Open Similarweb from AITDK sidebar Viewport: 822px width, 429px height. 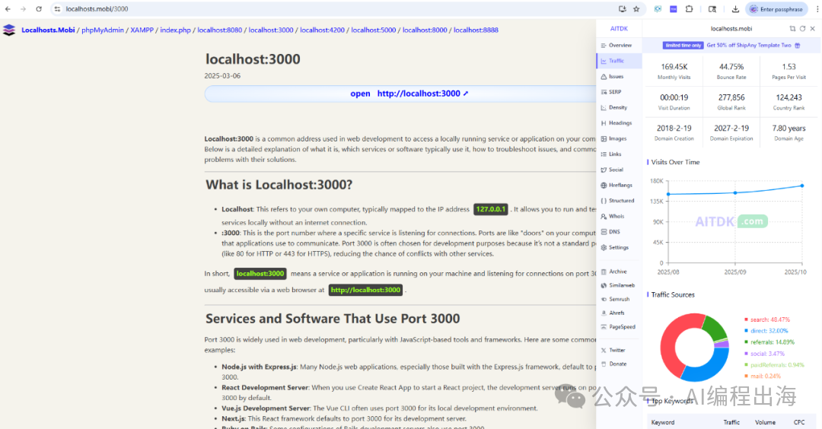619,285
